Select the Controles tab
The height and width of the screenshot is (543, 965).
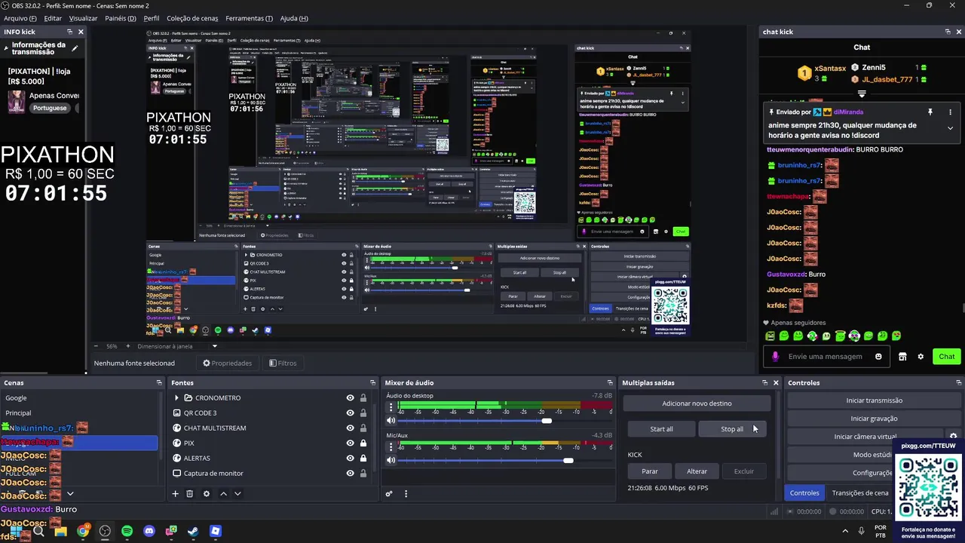(804, 493)
